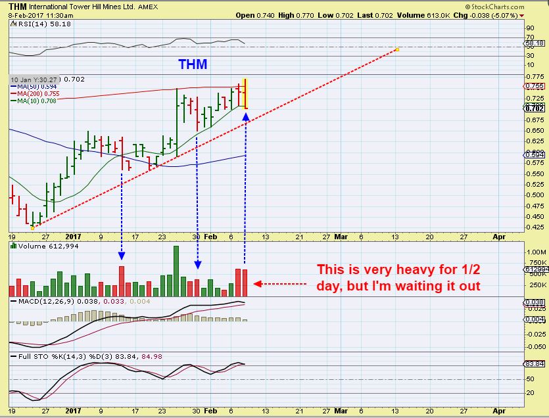549x418 pixels.
Task: Click the 83.84 stochastic tag on right axis
Action: (x=535, y=364)
